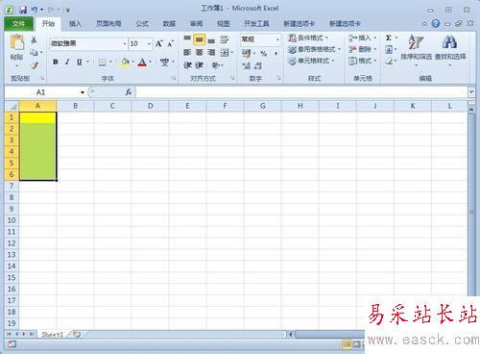Open the underline style dropdown arrow

point(87,62)
